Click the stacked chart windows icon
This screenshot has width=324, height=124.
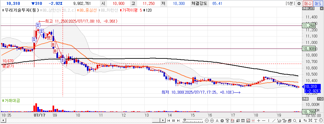click(290, 120)
